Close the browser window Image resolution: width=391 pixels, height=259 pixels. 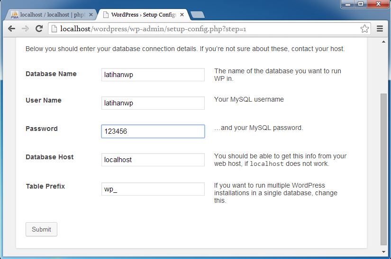tap(378, 4)
